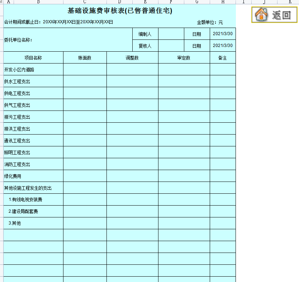Viewport: 299px width, 282px height.
Task: Select the date cell showing 2021/3/30 next to 编制人
Action: point(222,34)
